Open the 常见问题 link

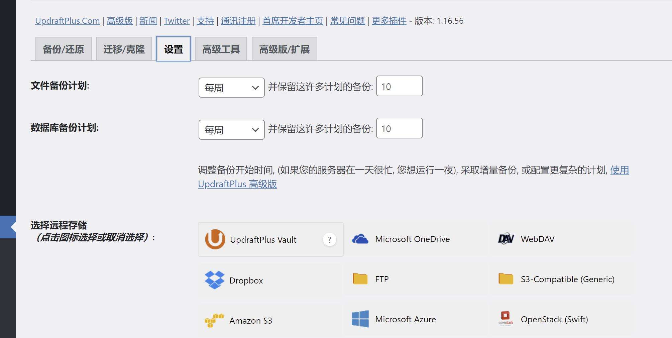(x=347, y=21)
